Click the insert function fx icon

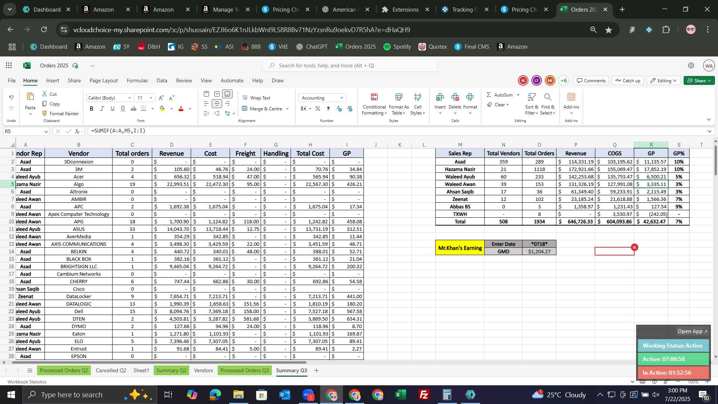click(x=77, y=131)
